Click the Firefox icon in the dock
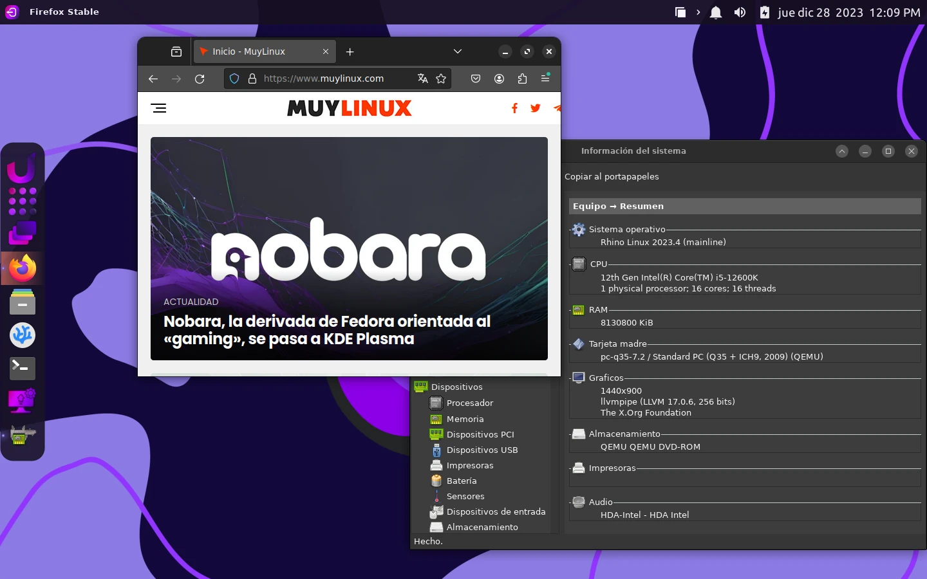Viewport: 927px width, 579px height. click(x=23, y=268)
